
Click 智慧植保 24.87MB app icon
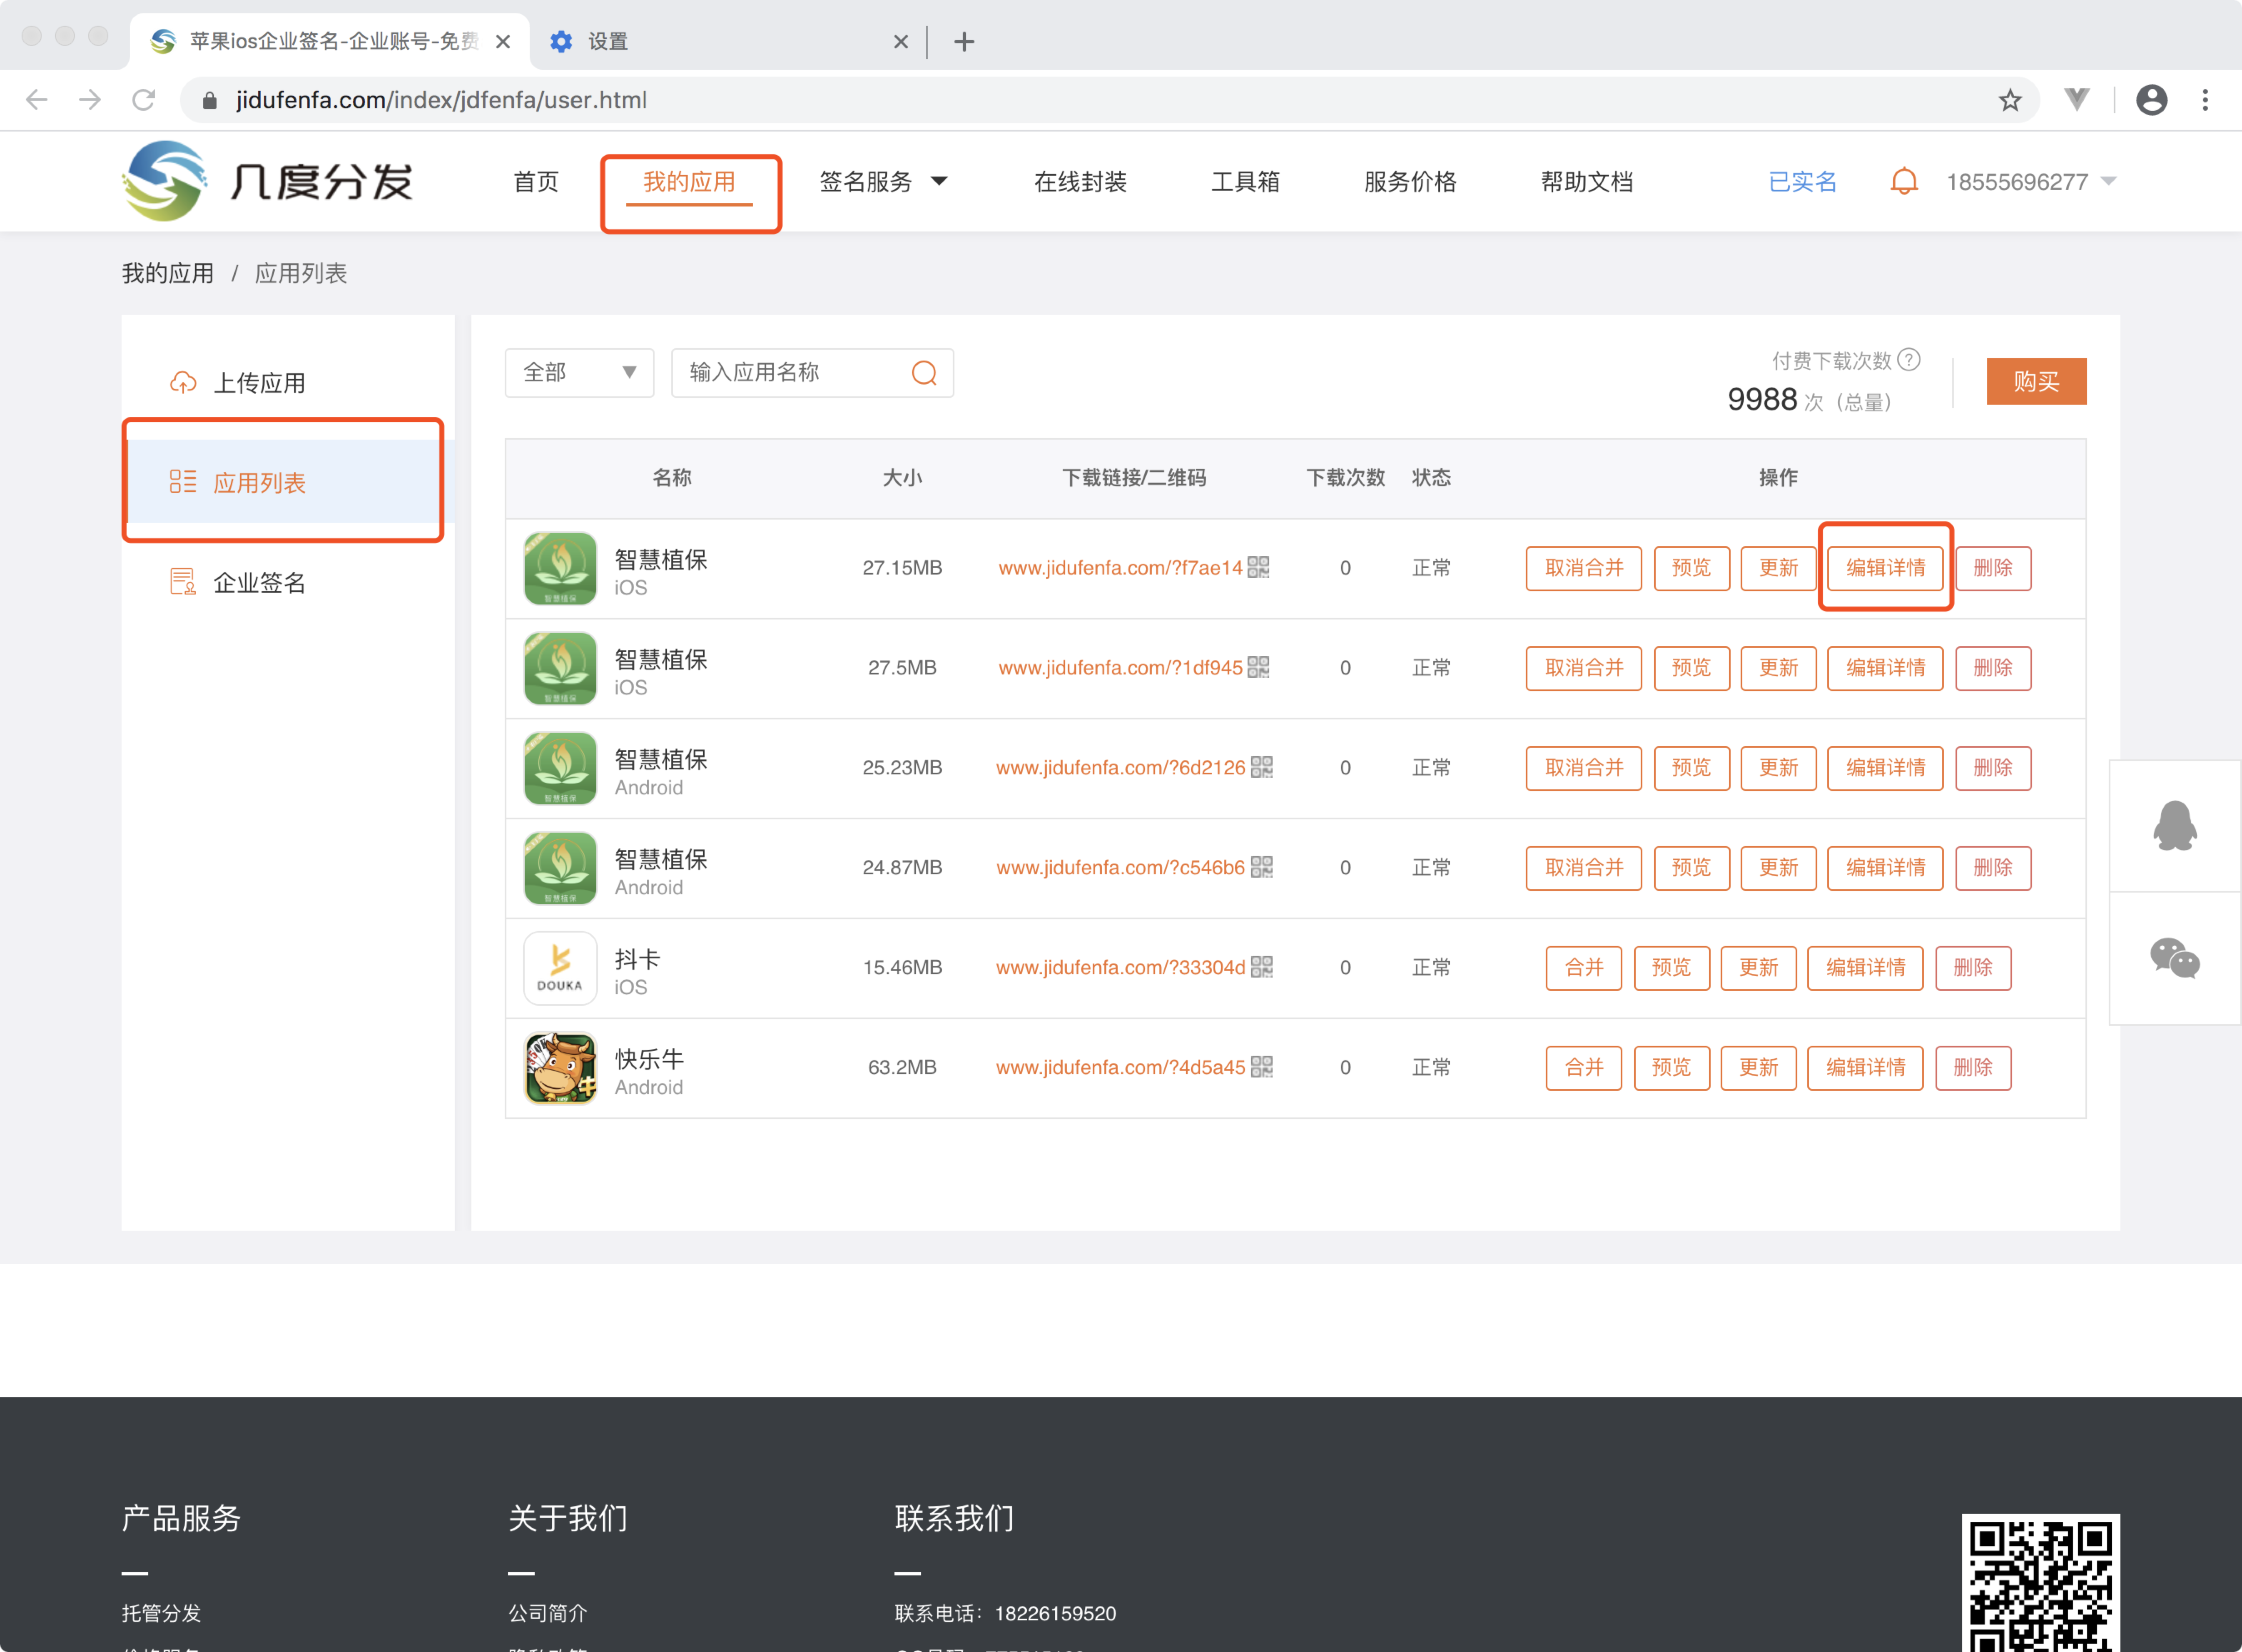click(560, 868)
